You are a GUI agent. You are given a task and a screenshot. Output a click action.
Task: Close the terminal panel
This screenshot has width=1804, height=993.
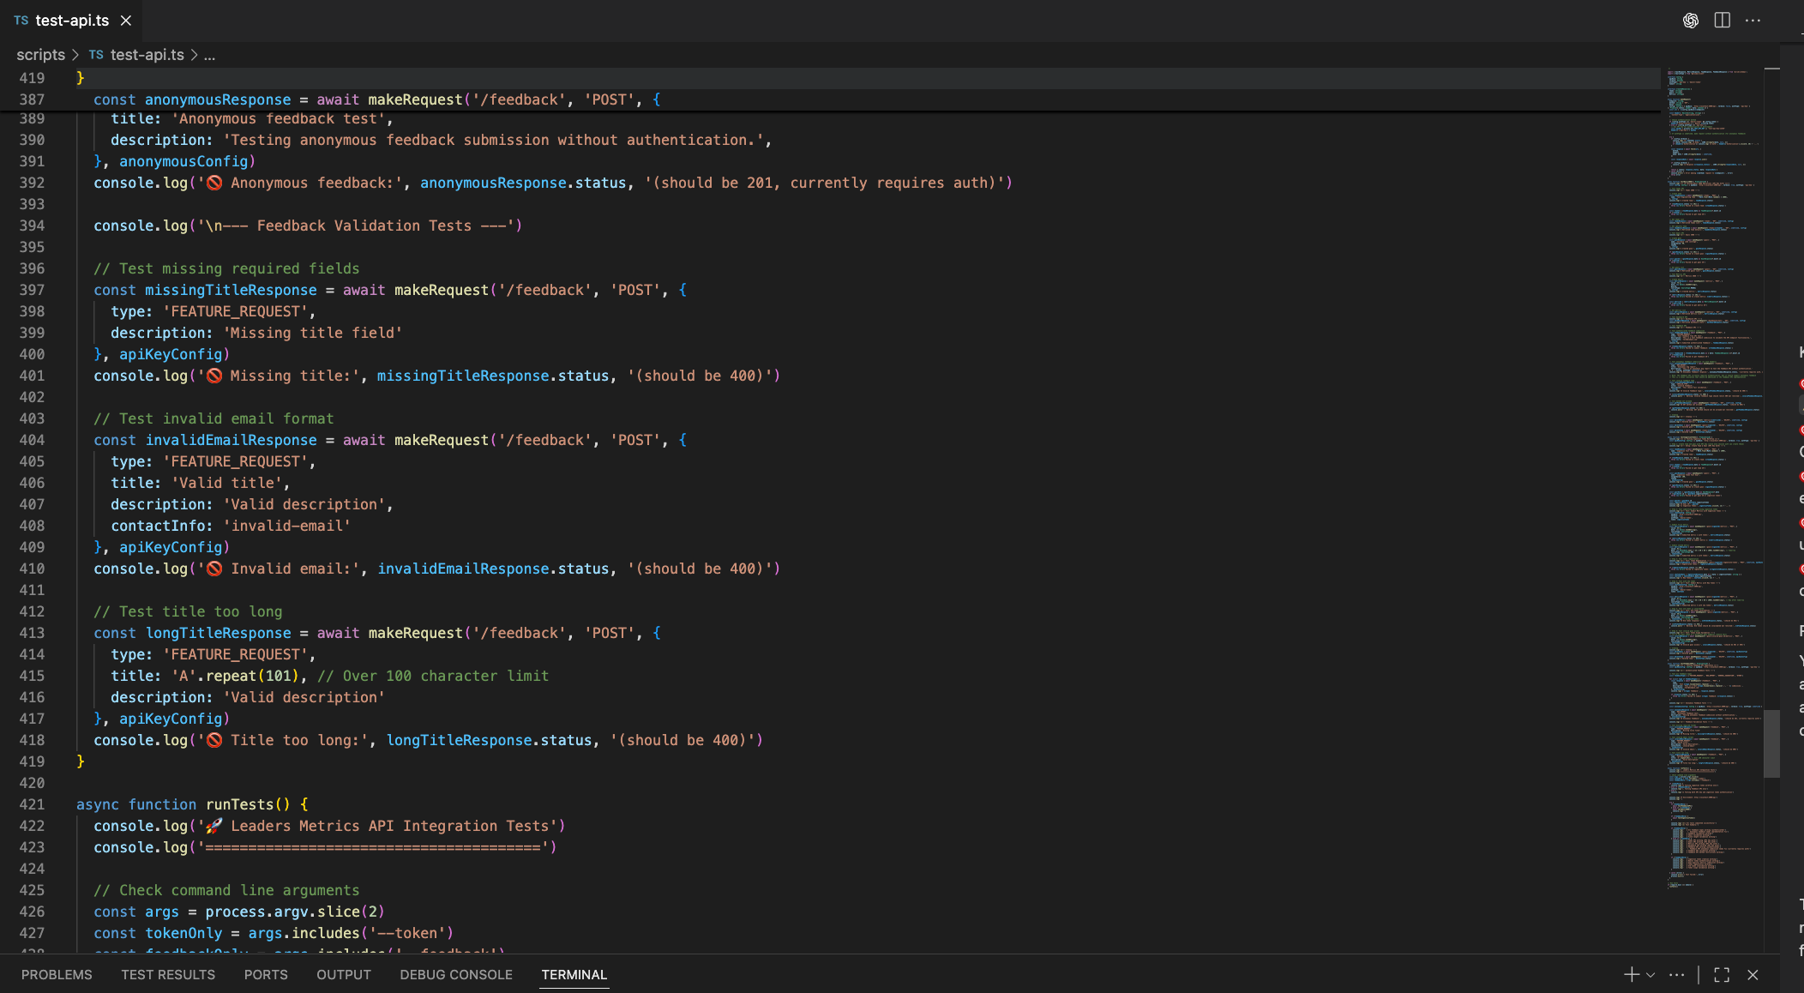click(x=1753, y=975)
